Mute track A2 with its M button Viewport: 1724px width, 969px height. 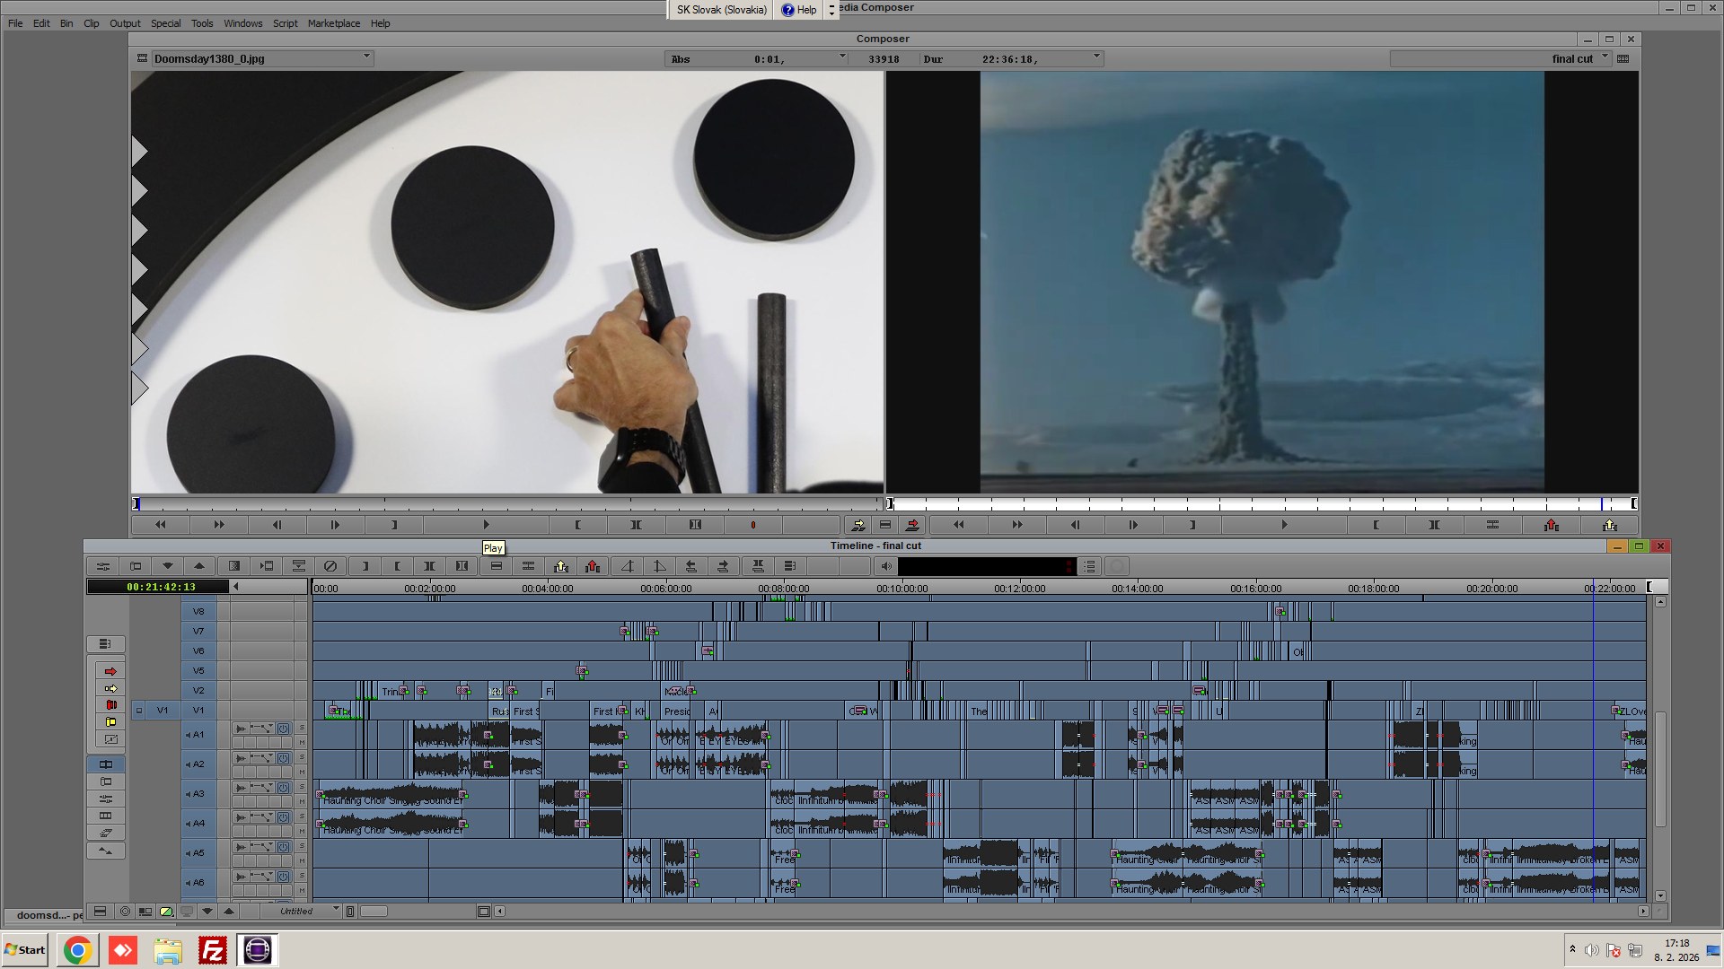pyautogui.click(x=302, y=773)
